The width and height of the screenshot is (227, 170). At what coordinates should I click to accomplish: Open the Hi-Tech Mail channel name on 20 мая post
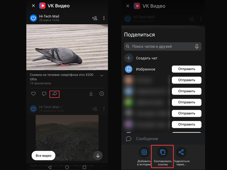pos(49,16)
